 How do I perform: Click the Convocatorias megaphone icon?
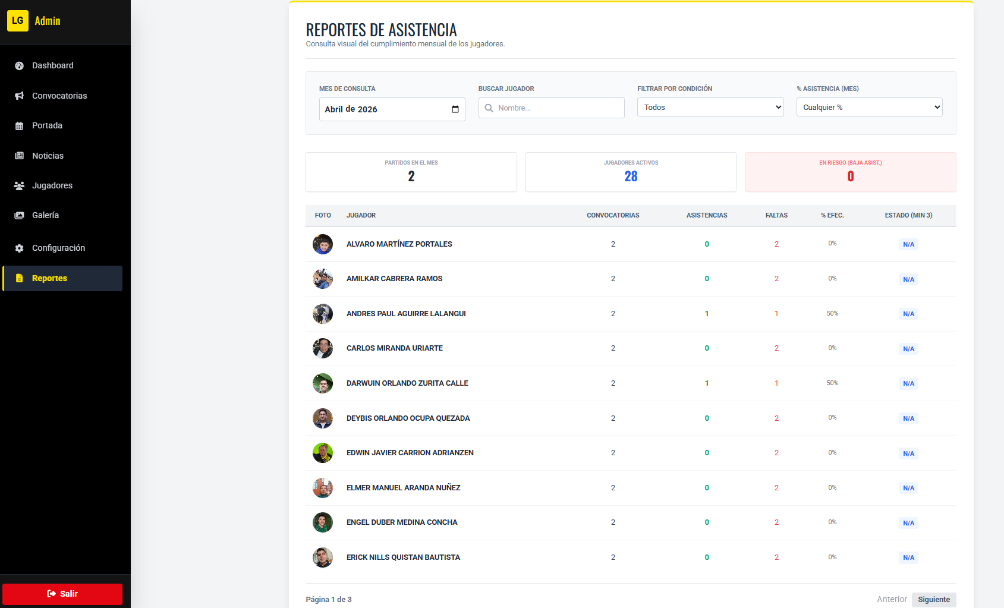click(19, 96)
